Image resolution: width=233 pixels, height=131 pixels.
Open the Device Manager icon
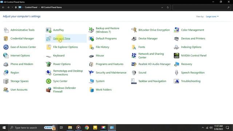tap(134, 39)
